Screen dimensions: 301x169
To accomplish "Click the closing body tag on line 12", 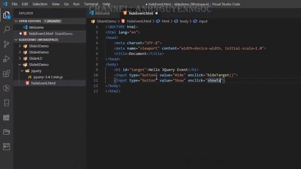I will coord(113,86).
